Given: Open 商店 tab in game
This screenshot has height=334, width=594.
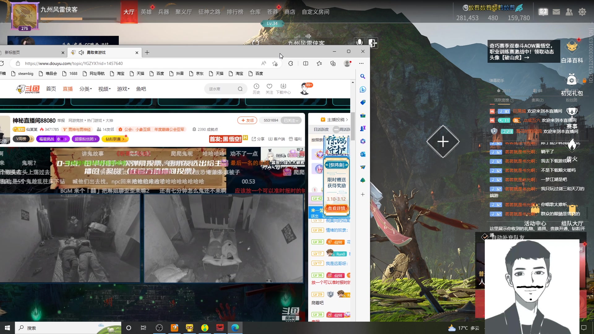Looking at the screenshot, I should coord(290,12).
